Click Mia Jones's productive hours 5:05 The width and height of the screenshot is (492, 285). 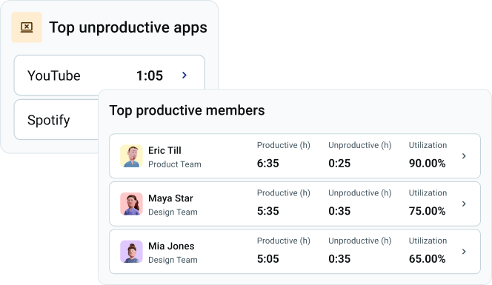click(x=268, y=259)
